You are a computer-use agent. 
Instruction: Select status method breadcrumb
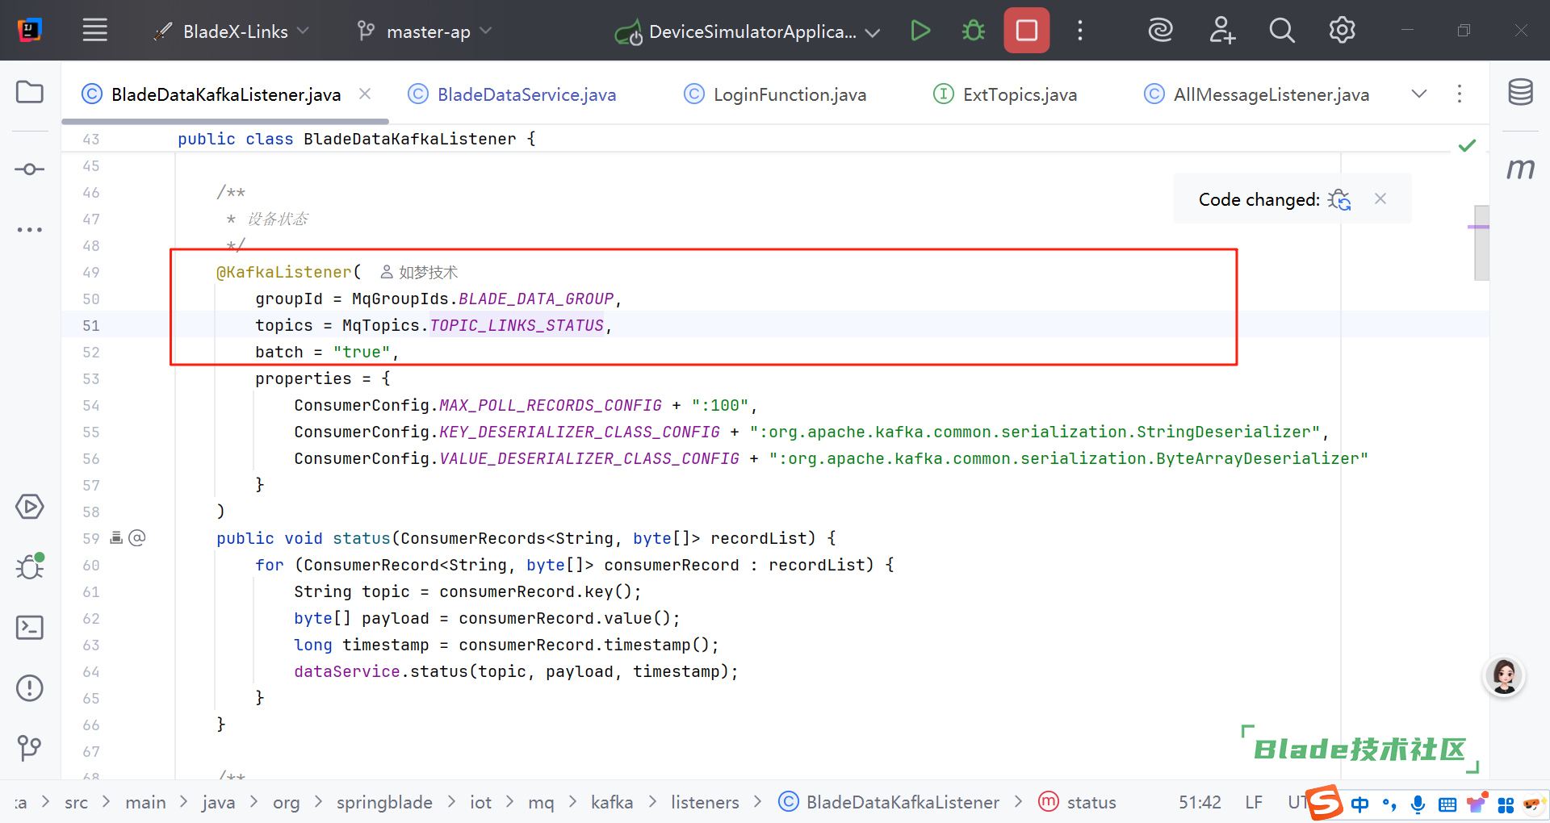tap(1077, 802)
